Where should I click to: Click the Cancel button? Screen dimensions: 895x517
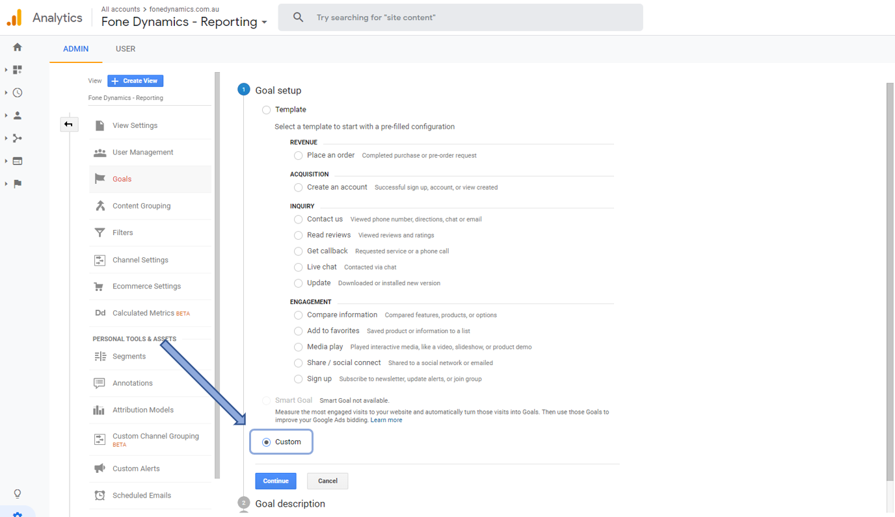(x=328, y=481)
